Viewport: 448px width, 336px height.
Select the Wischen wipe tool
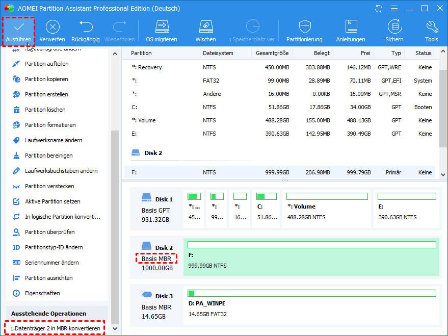205,27
